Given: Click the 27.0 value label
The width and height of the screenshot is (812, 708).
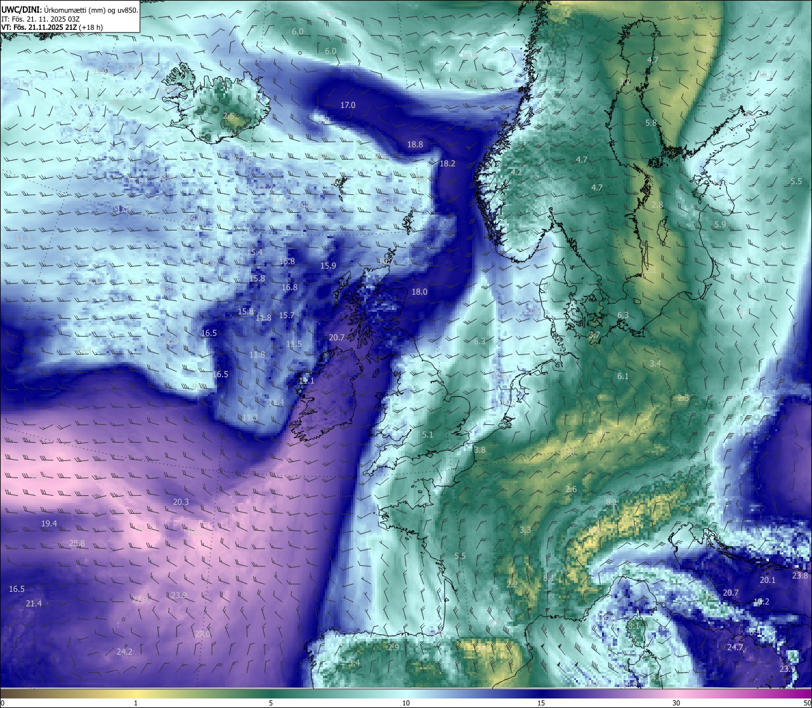Looking at the screenshot, I should (202, 634).
